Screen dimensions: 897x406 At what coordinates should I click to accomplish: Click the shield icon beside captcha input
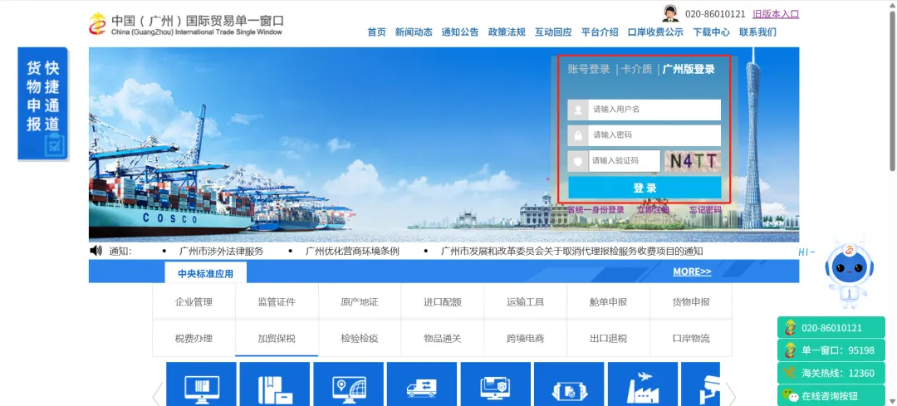pyautogui.click(x=578, y=161)
